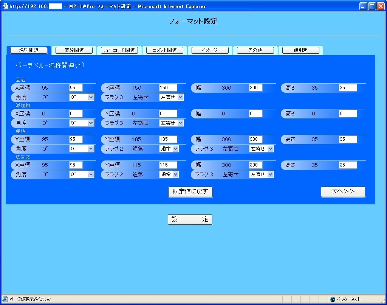Expand the 品名 角度 dropdown
The height and width of the screenshot is (305, 387).
tap(82, 97)
